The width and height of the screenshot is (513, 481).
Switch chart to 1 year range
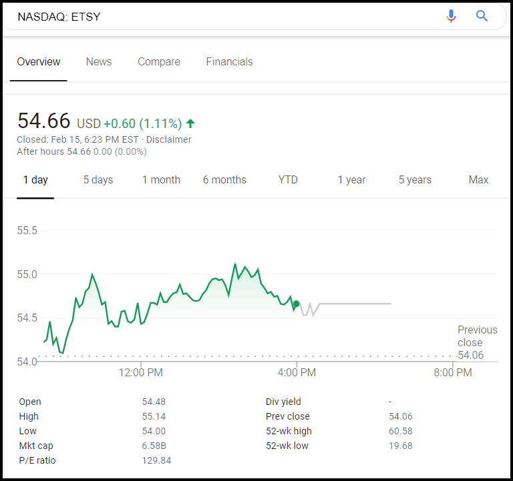click(351, 180)
